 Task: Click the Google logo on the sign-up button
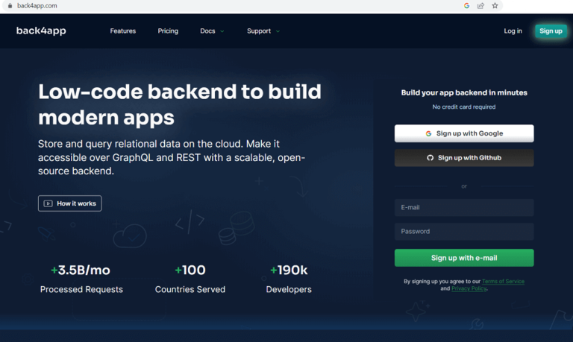(429, 133)
